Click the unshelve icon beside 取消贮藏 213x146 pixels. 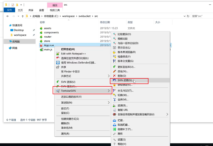pos(114,125)
